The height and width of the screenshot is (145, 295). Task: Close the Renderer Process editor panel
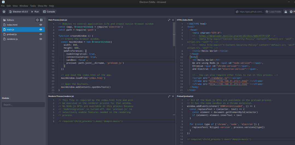[173, 96]
